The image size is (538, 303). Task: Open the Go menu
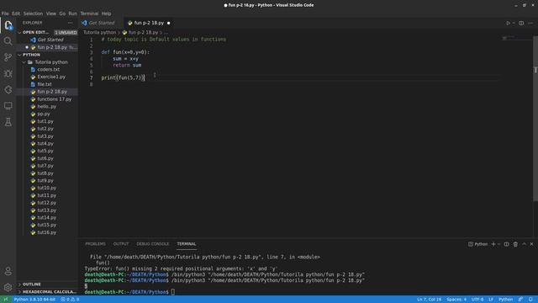tap(62, 13)
